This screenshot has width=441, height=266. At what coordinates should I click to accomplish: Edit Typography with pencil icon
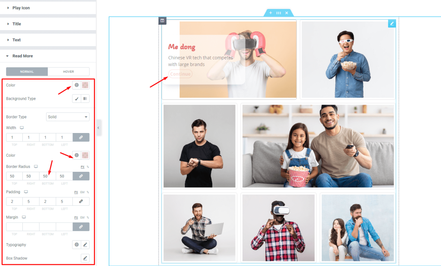(85, 244)
